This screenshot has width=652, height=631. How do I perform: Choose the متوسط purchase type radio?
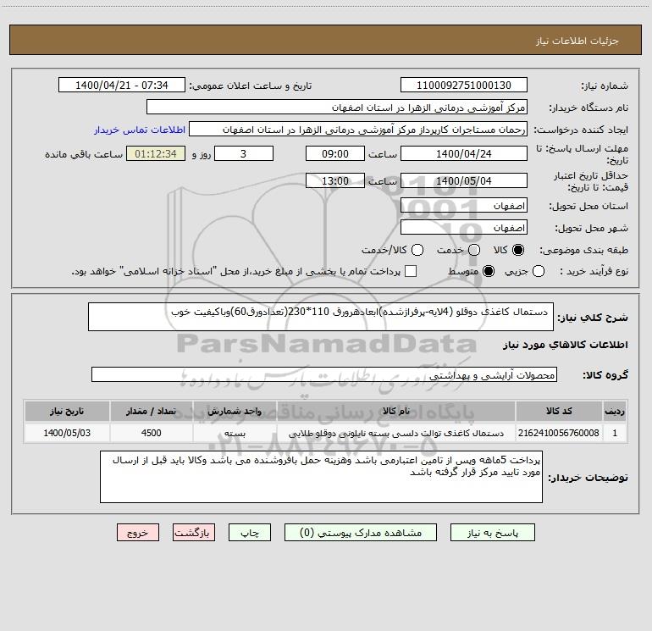click(489, 271)
